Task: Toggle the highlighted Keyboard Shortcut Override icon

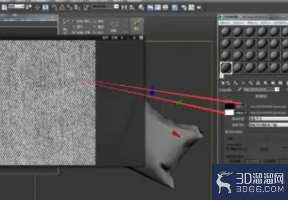Action: pyautogui.click(x=45, y=7)
